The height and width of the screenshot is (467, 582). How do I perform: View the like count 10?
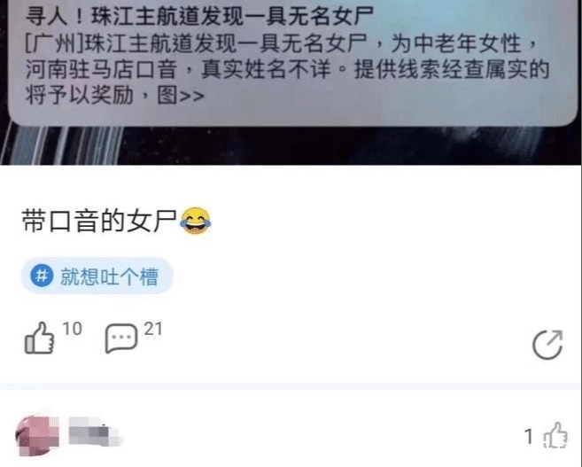[72, 329]
